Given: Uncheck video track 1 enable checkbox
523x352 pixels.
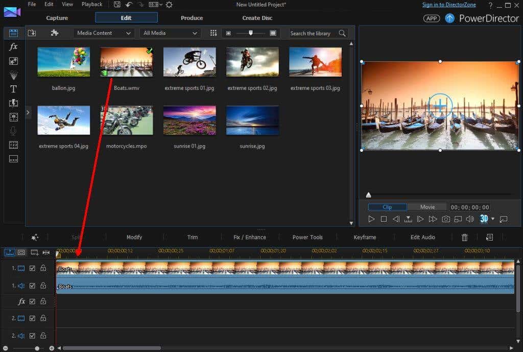Looking at the screenshot, I should coord(32,268).
